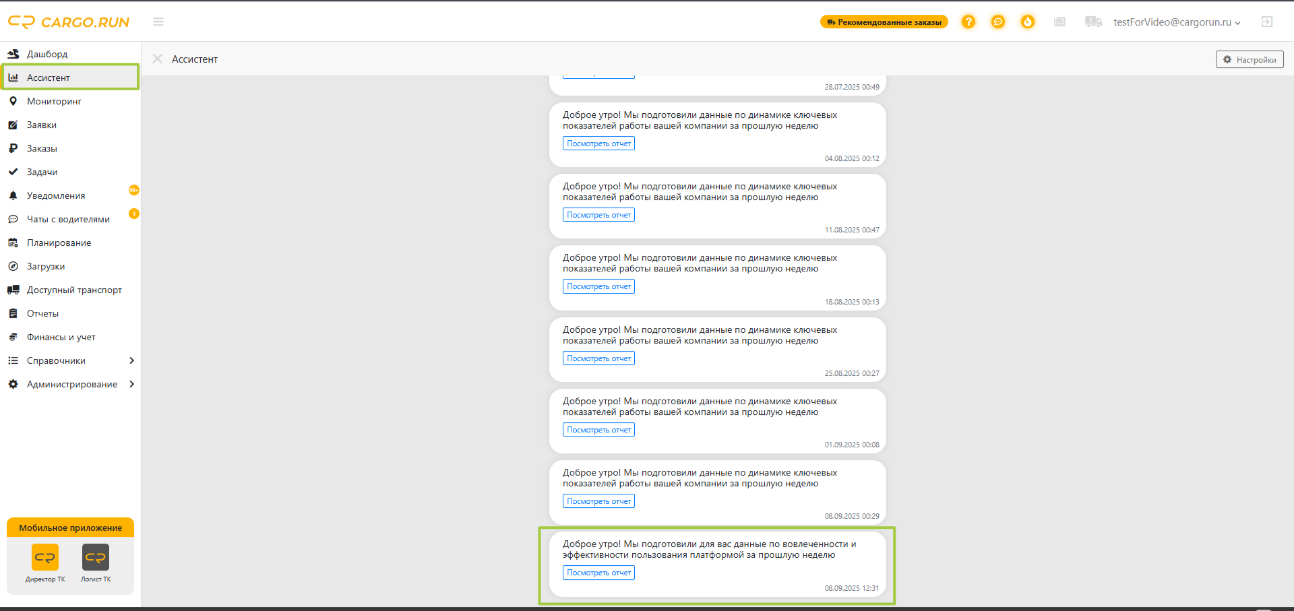
Task: Click the Мониторинг map pin icon
Action: coord(13,101)
